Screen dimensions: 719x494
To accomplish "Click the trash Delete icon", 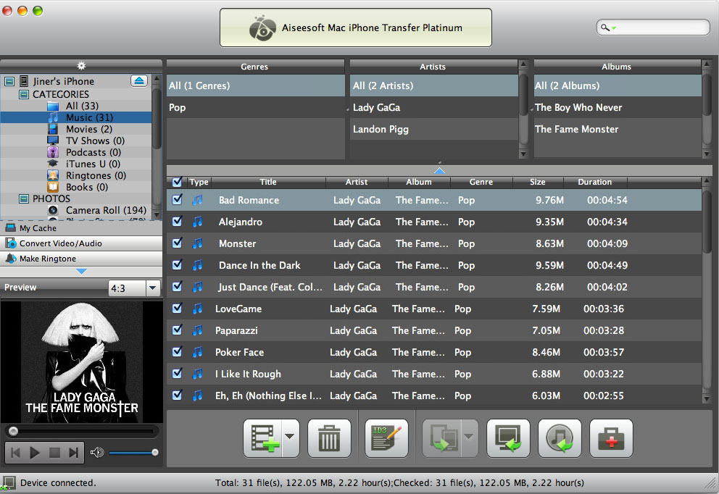I will [x=329, y=438].
